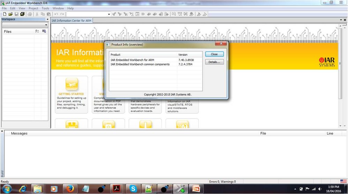Click the New Document toolbar icon

[x=5, y=14]
